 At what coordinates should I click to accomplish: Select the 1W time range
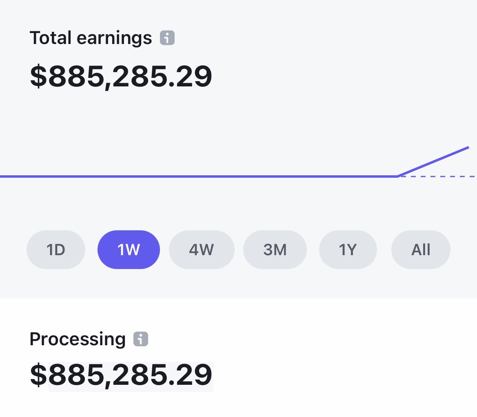click(x=129, y=249)
